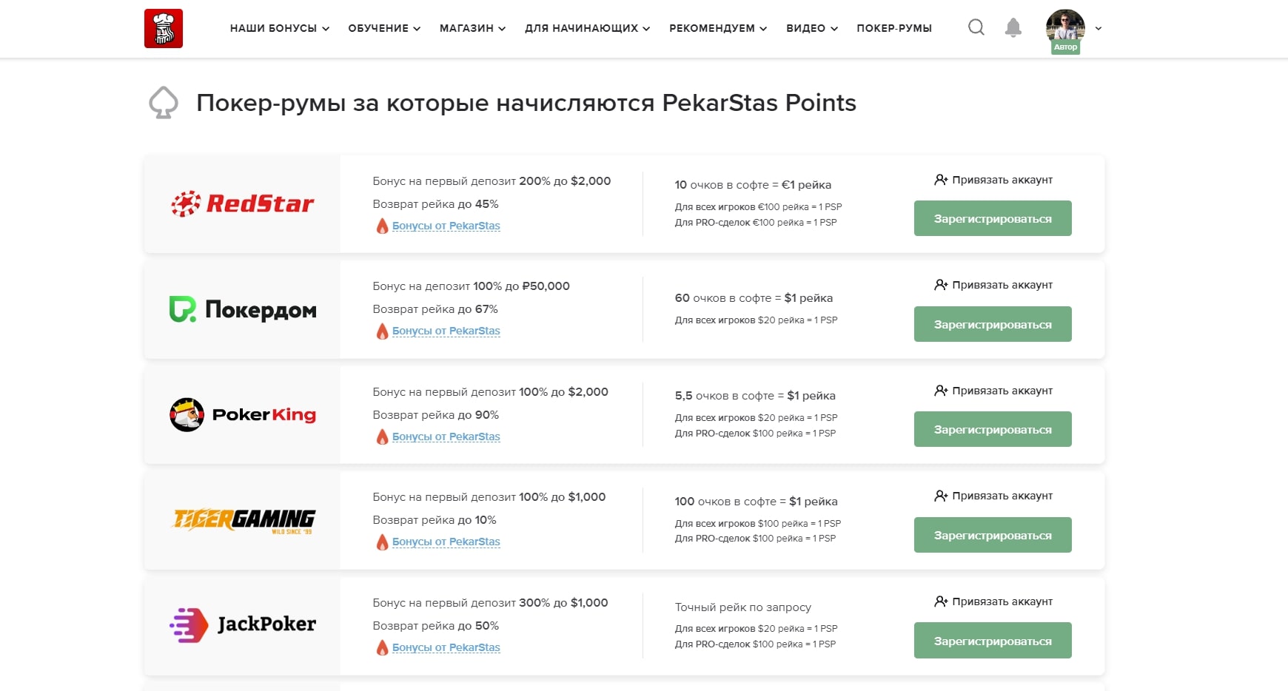
Task: Open the НАШИ БОНУСЫ dropdown menu
Action: (280, 28)
